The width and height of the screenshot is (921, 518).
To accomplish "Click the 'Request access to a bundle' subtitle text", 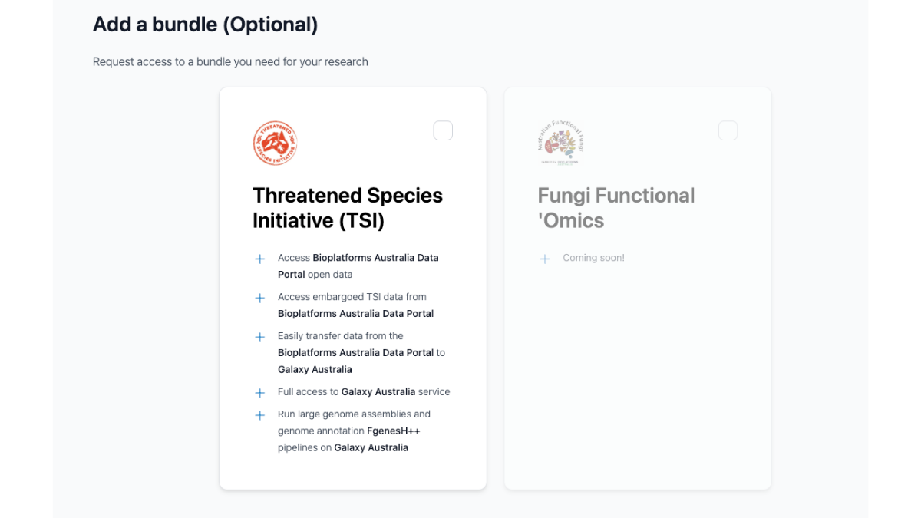I will point(230,61).
